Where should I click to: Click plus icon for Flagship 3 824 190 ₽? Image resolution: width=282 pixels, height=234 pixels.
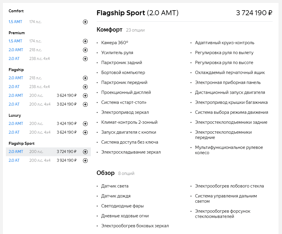click(x=85, y=104)
